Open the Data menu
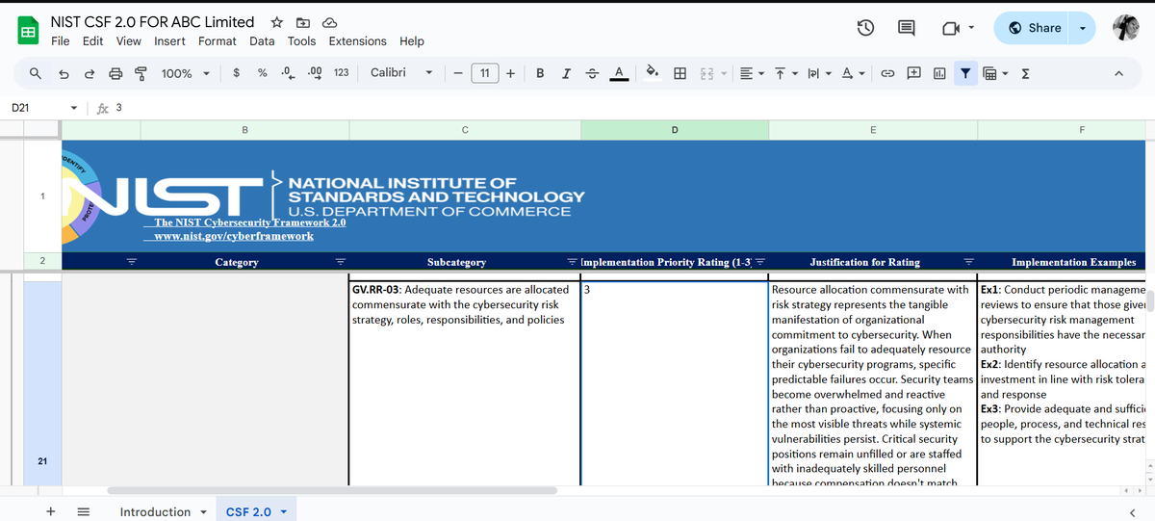Viewport: 1155px width, 521px height. (262, 41)
